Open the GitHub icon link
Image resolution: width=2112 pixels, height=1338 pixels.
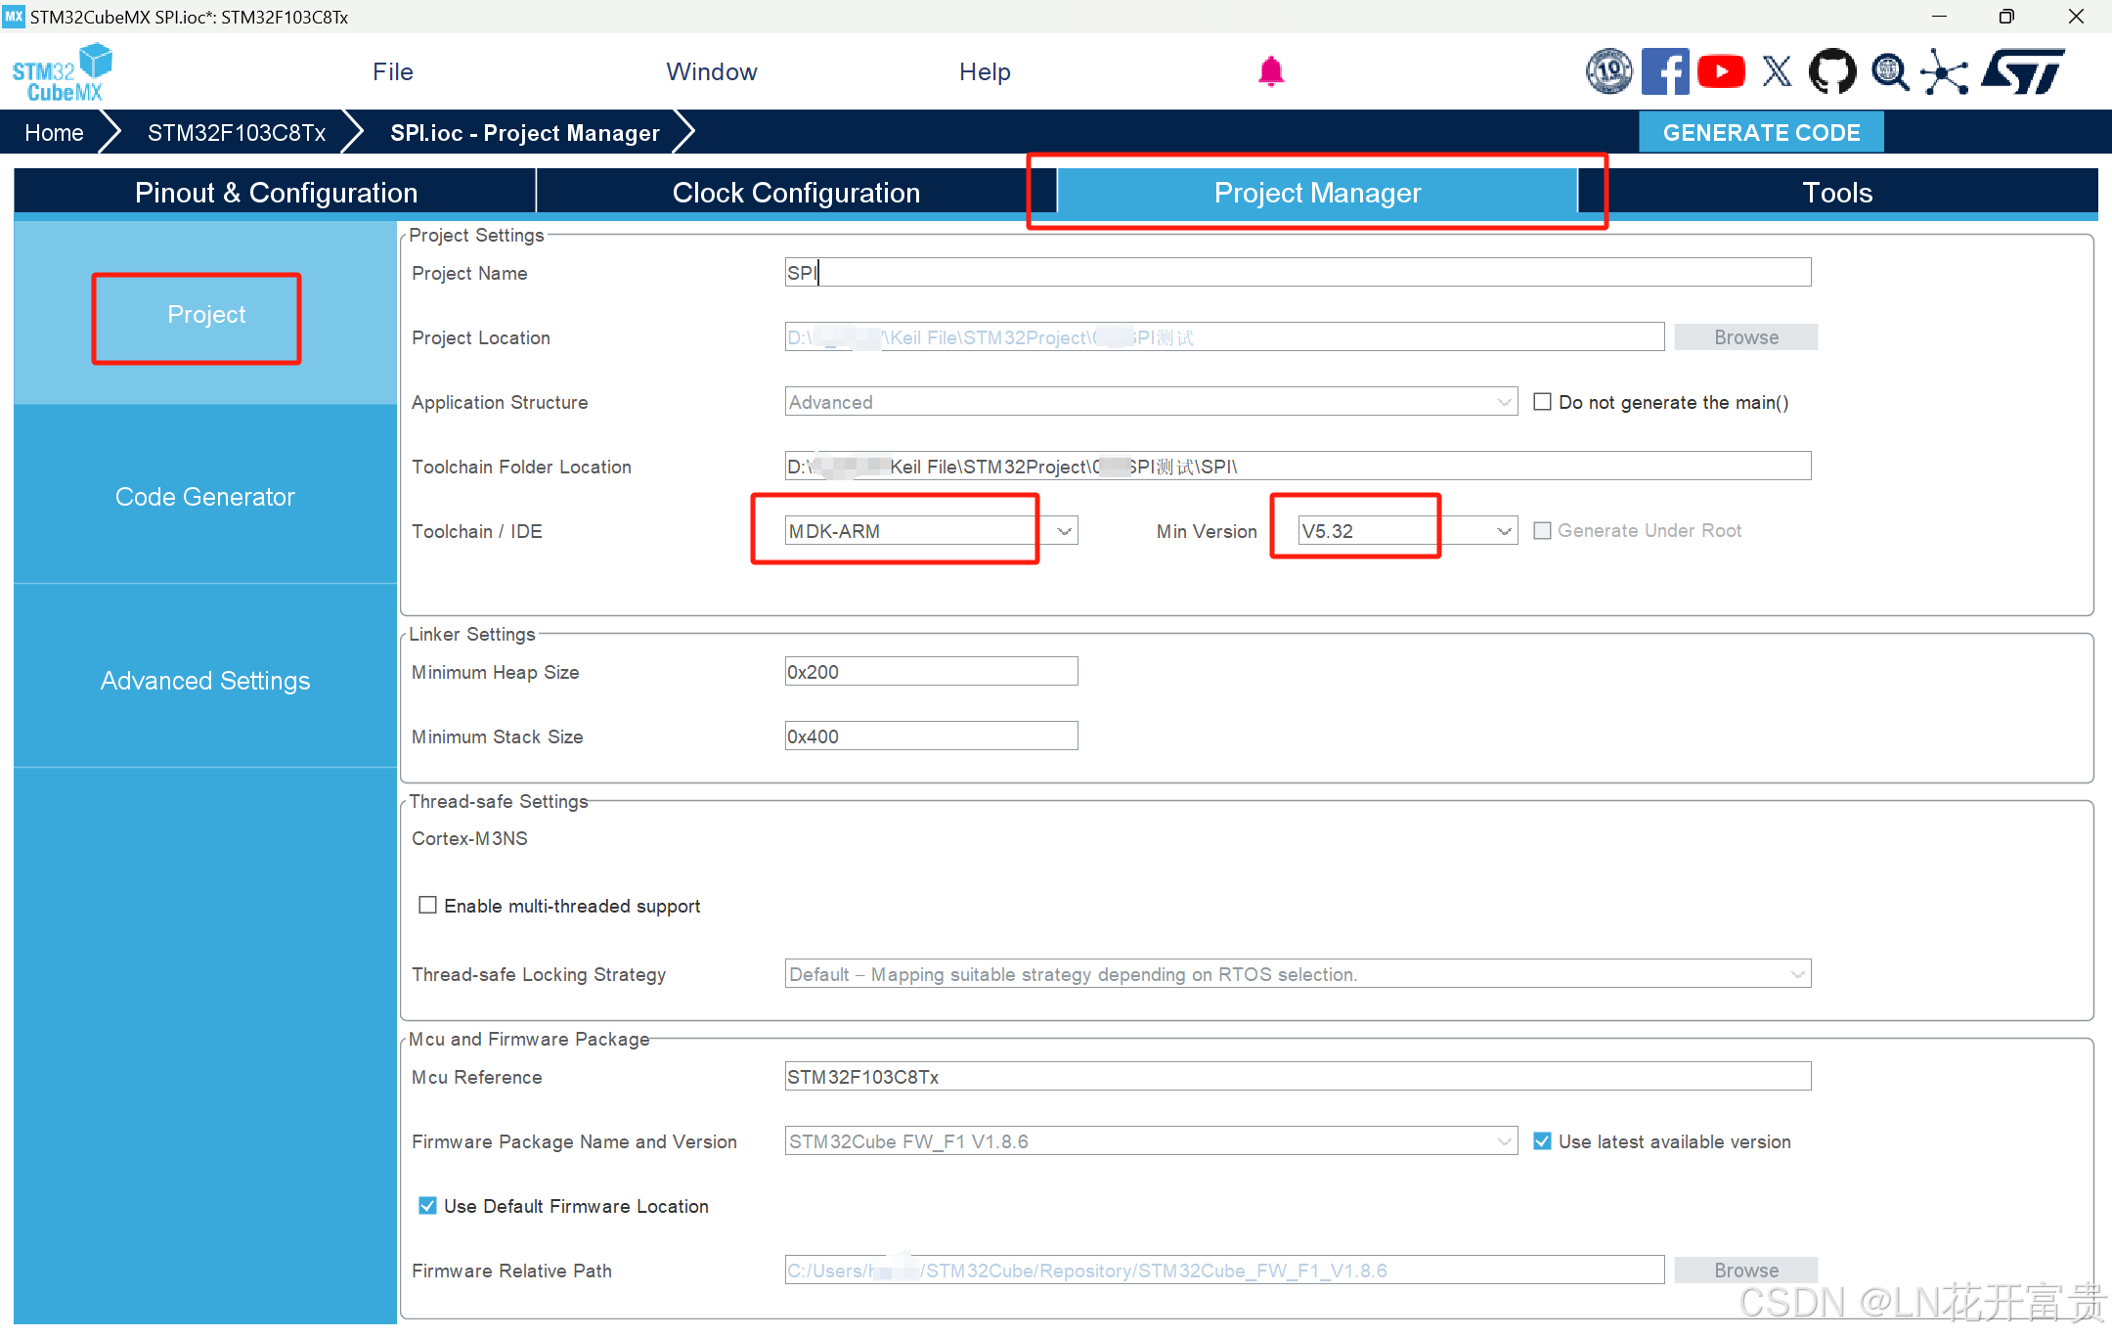click(1831, 71)
